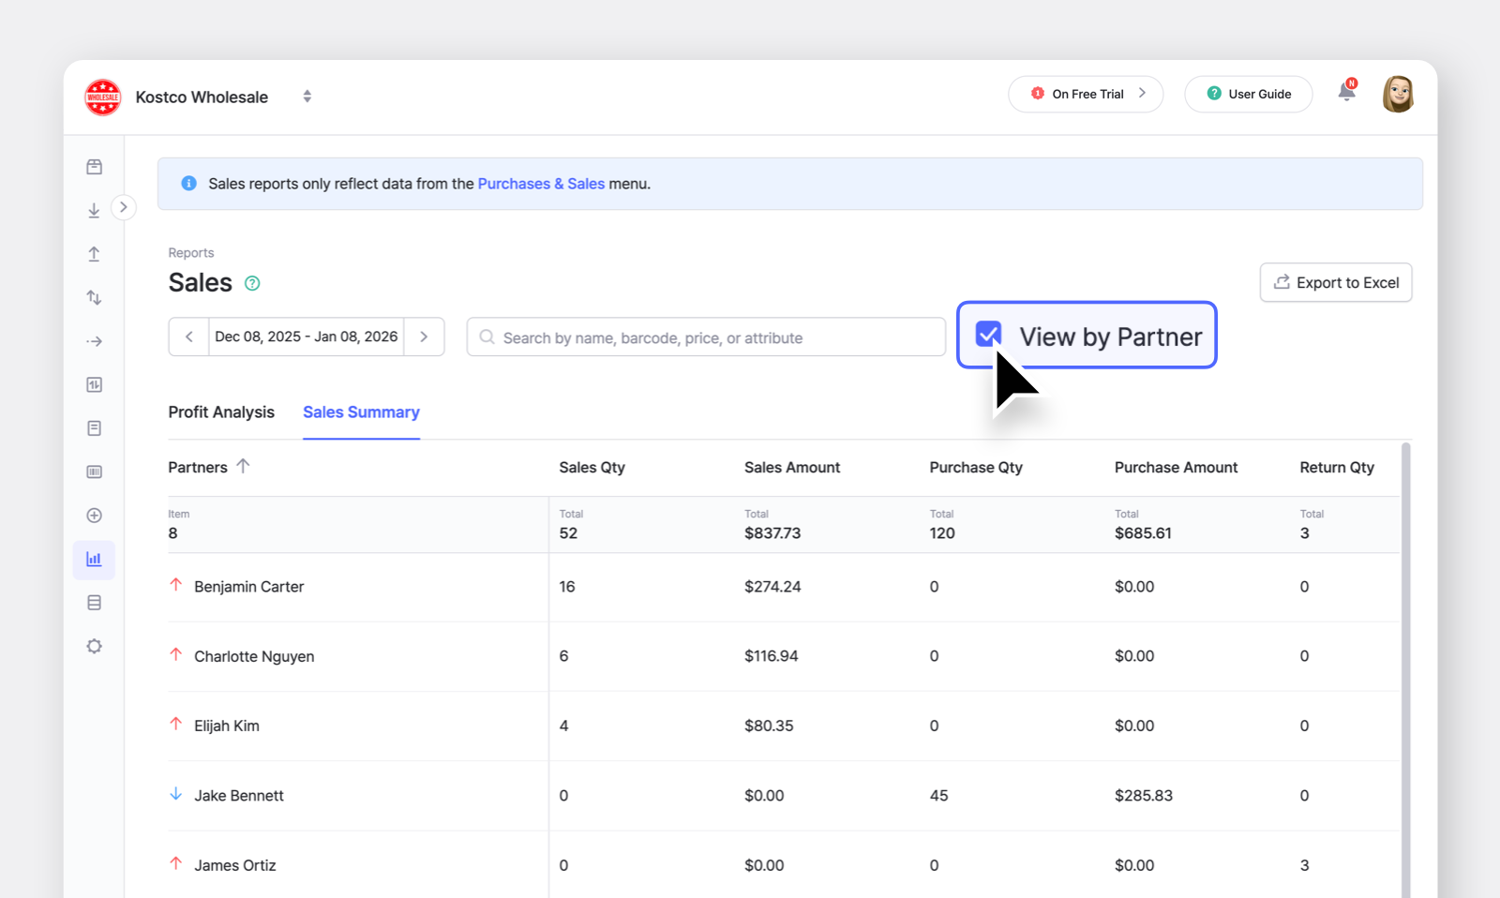Image resolution: width=1500 pixels, height=898 pixels.
Task: Uncheck the View by Partner checkbox
Action: (x=987, y=334)
